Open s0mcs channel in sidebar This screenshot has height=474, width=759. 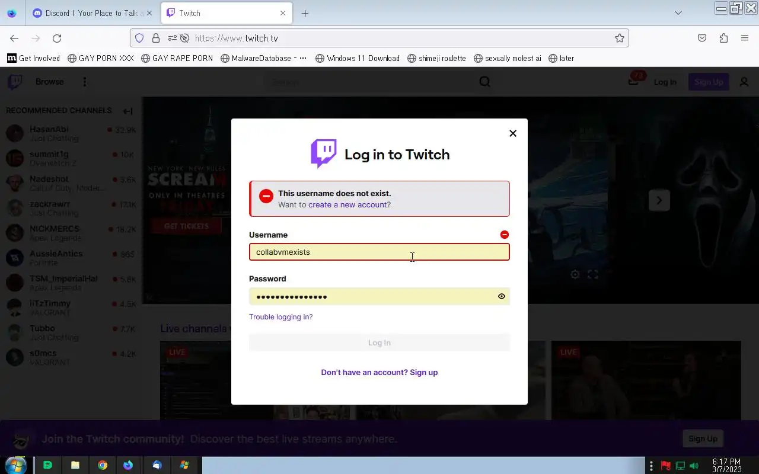71,357
